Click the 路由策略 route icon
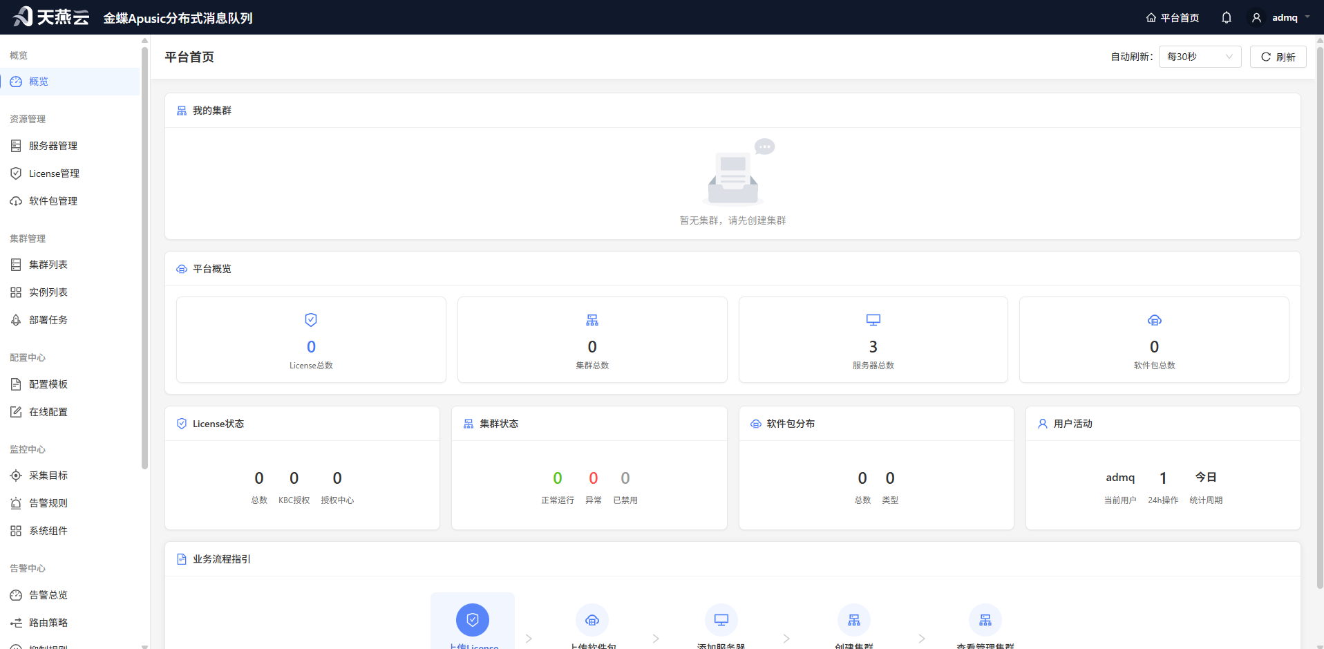The width and height of the screenshot is (1324, 649). pos(16,623)
